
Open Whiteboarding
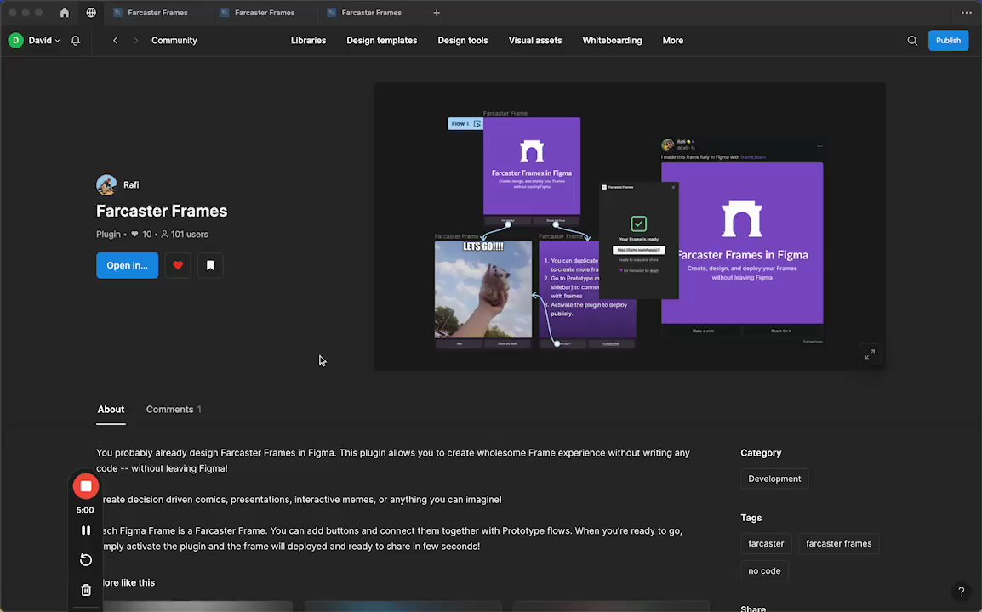coord(612,41)
